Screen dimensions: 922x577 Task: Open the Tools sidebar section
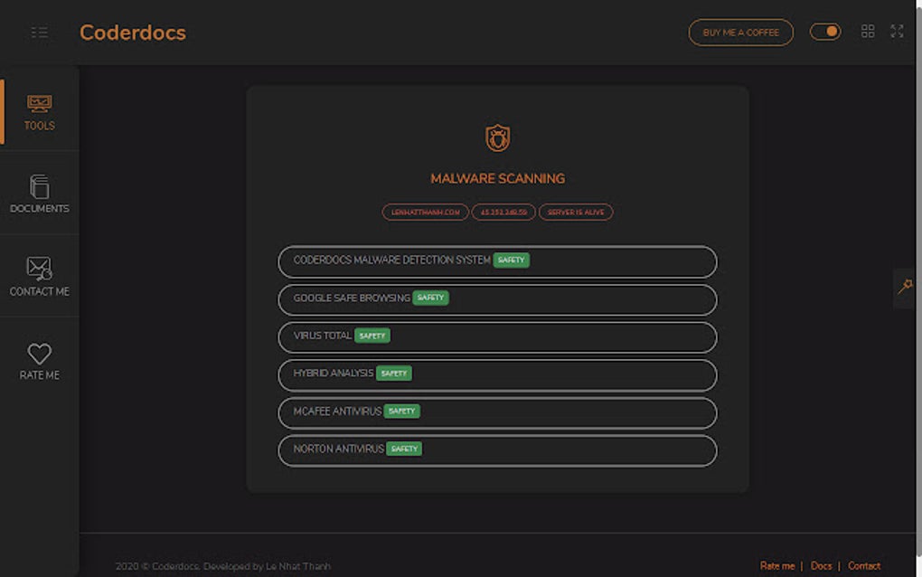(x=39, y=112)
